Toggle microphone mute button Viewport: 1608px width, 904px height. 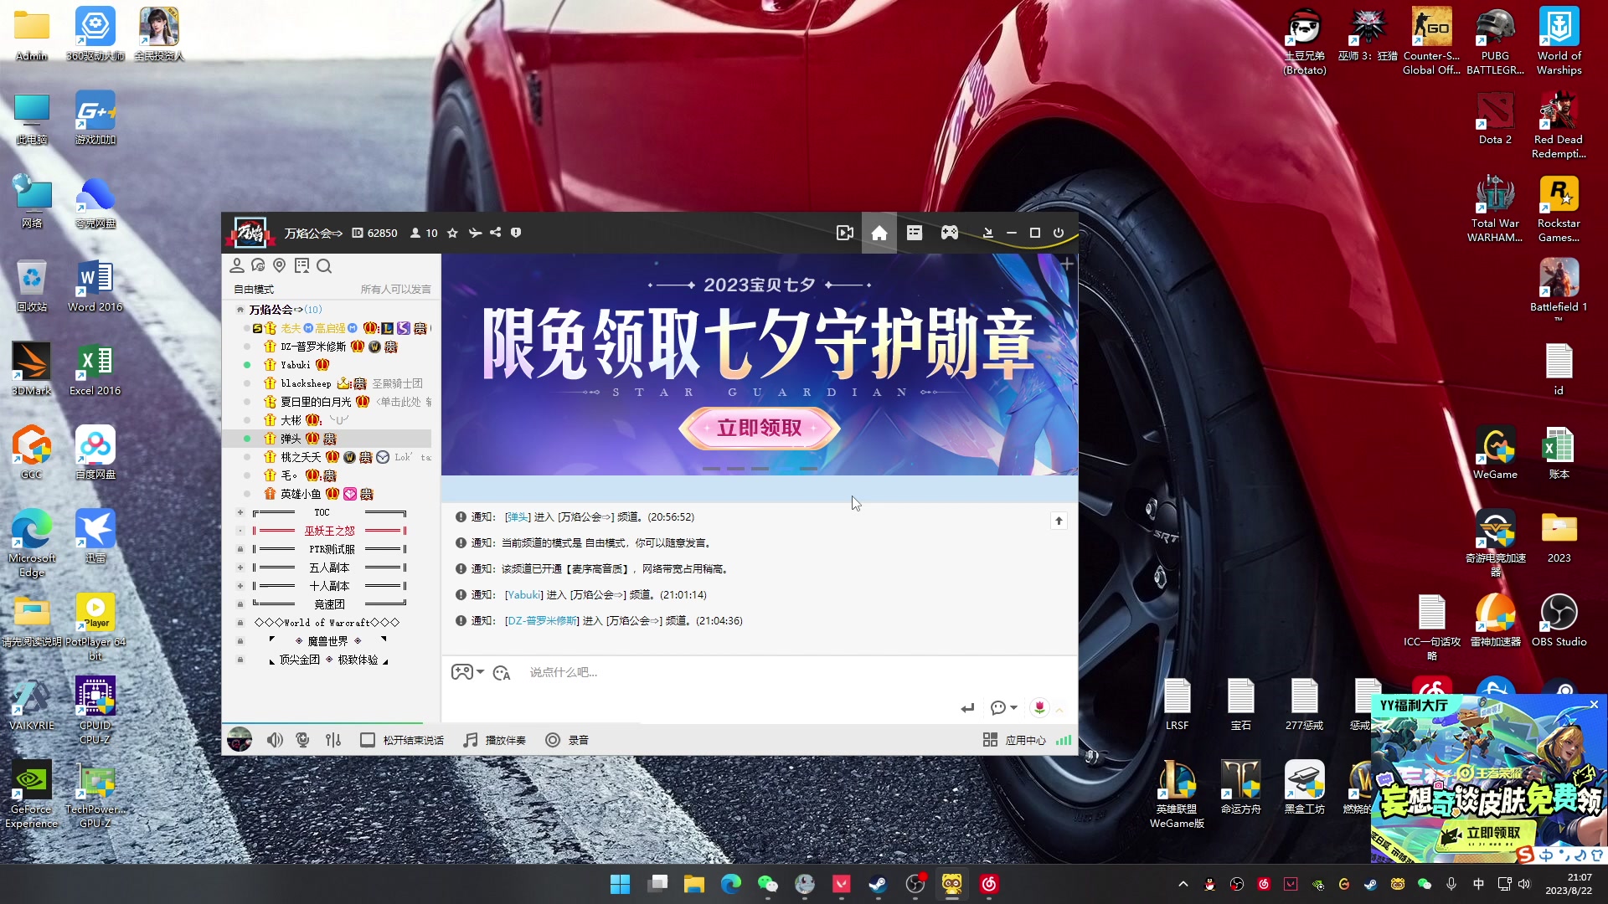[x=302, y=740]
